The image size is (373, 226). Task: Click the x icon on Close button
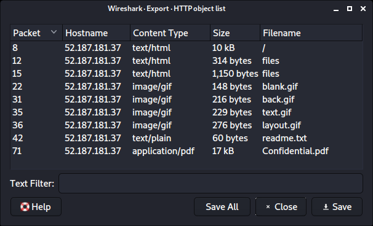[x=268, y=207]
